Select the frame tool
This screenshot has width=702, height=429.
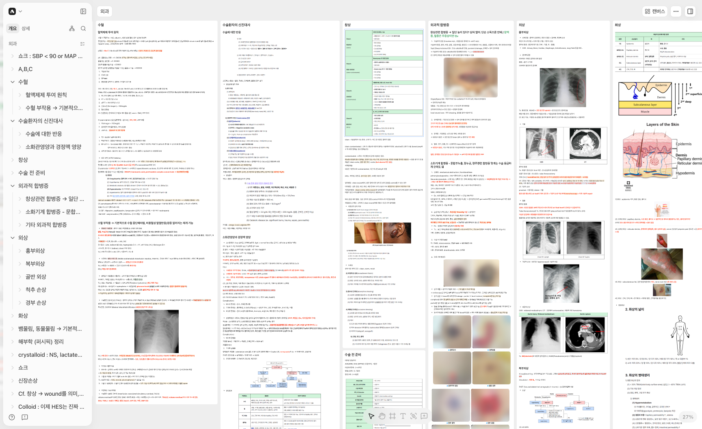point(392,416)
